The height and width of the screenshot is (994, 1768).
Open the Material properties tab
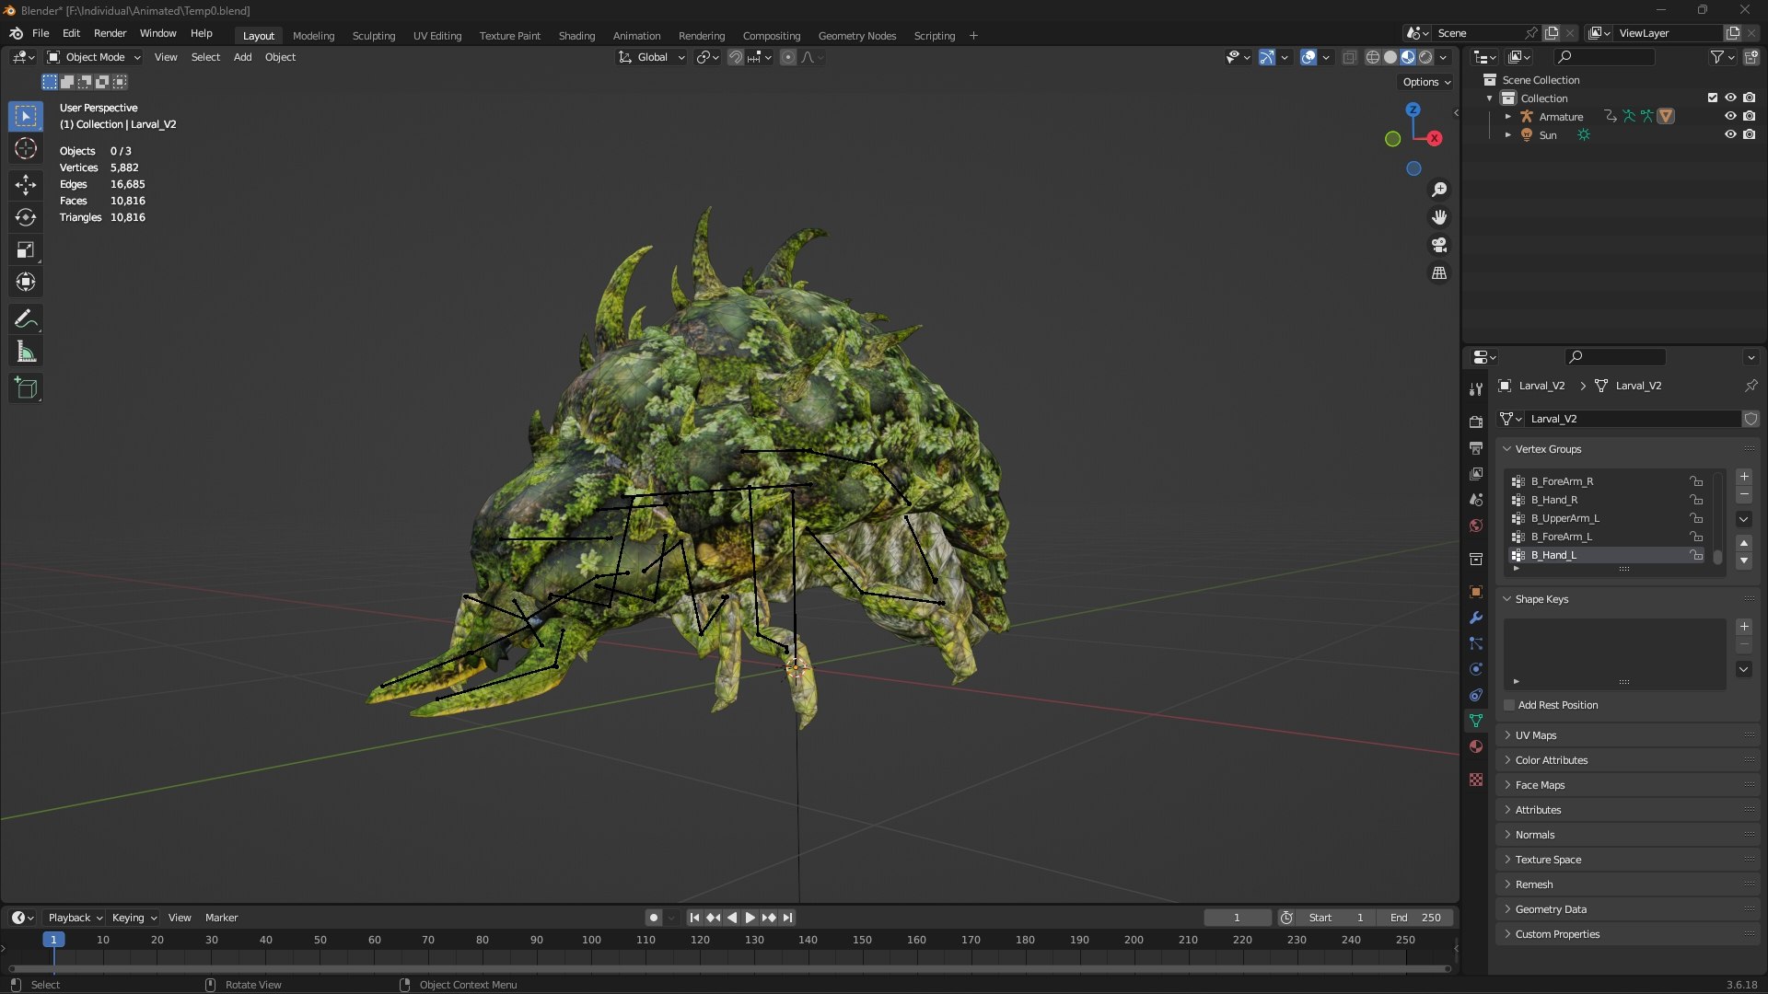click(1476, 746)
